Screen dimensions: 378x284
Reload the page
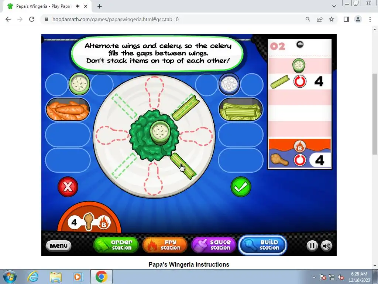tap(32, 19)
